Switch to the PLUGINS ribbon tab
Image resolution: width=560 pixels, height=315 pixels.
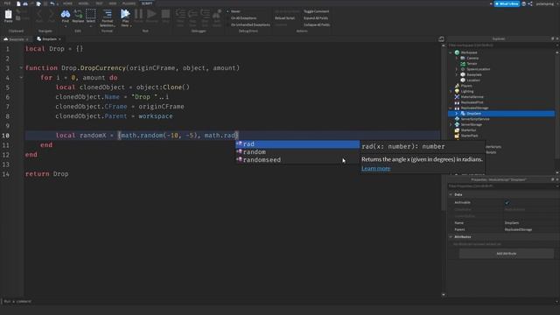129,3
